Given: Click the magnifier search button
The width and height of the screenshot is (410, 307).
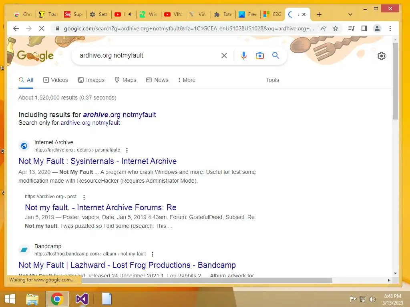Looking at the screenshot, I should (275, 55).
